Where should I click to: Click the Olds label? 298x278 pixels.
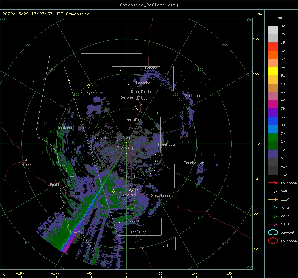126,138
